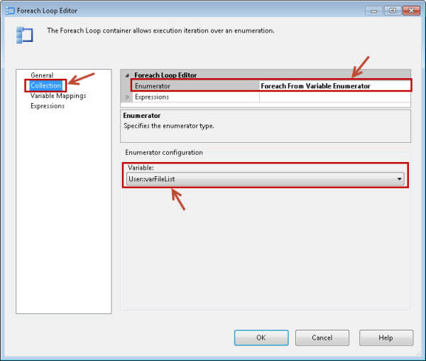Open Expressions page in left list

click(48, 106)
